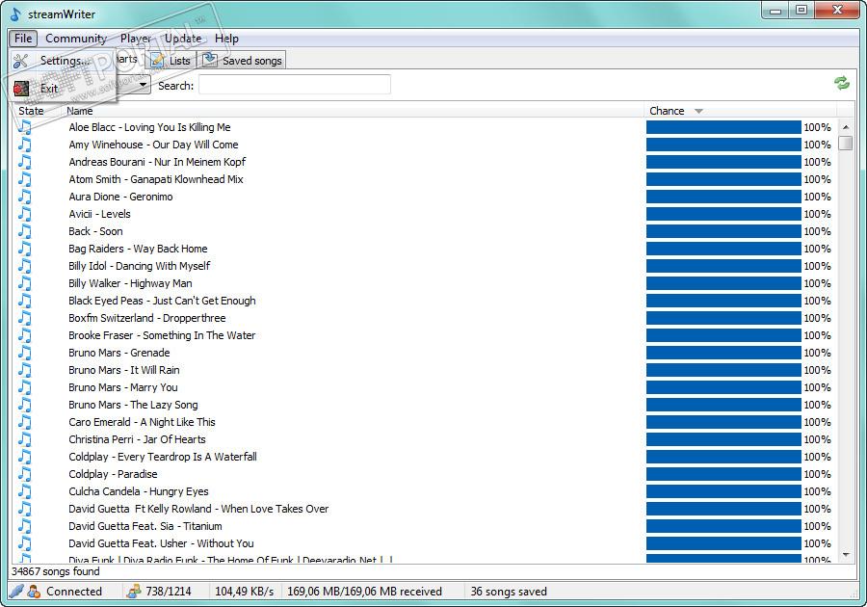Switch to the Saved songs tab
The height and width of the screenshot is (607, 867).
242,61
